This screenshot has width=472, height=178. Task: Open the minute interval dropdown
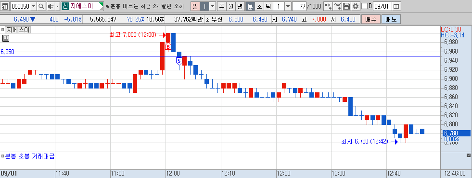click(288, 6)
